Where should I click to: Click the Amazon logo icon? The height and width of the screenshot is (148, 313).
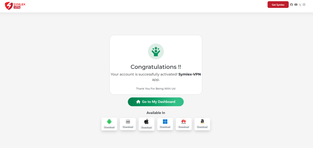click(x=202, y=122)
